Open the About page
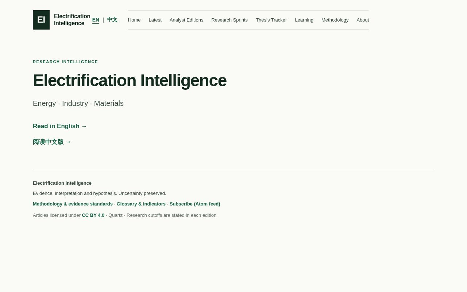 tap(363, 20)
